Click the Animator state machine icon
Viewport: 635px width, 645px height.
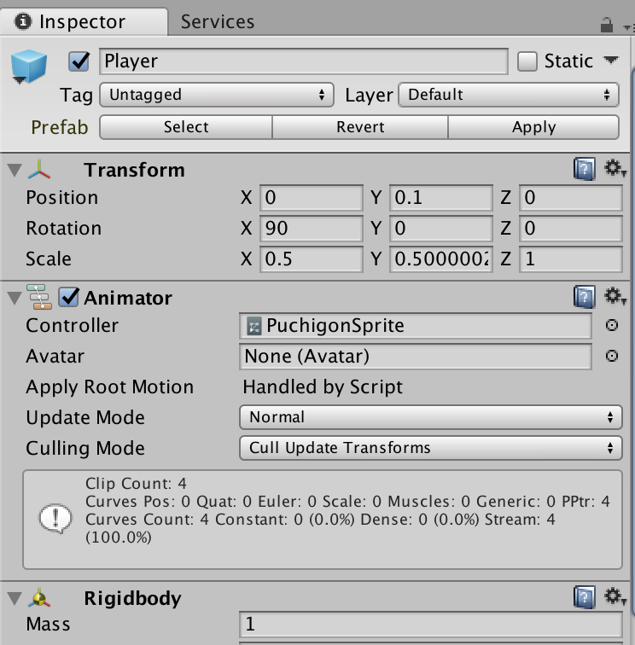click(x=39, y=297)
